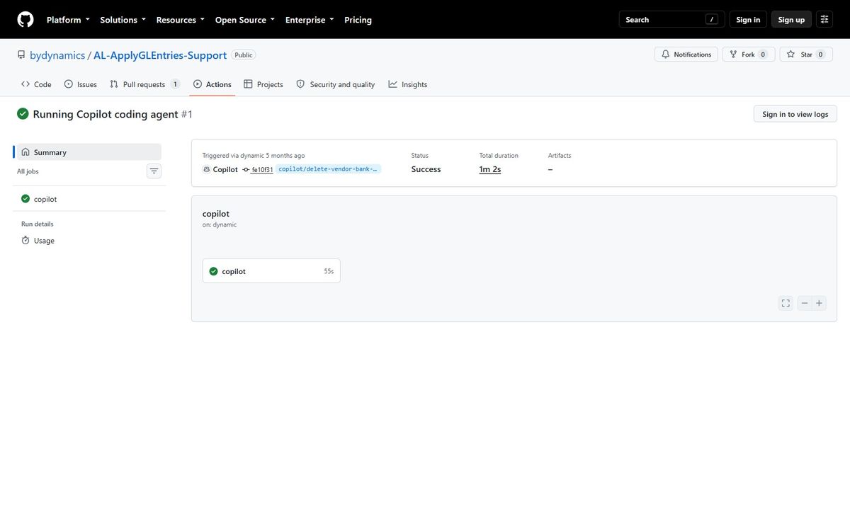Click the Success status text

tap(426, 169)
